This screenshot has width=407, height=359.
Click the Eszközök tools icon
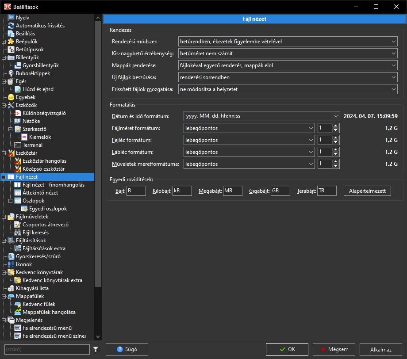[11, 105]
